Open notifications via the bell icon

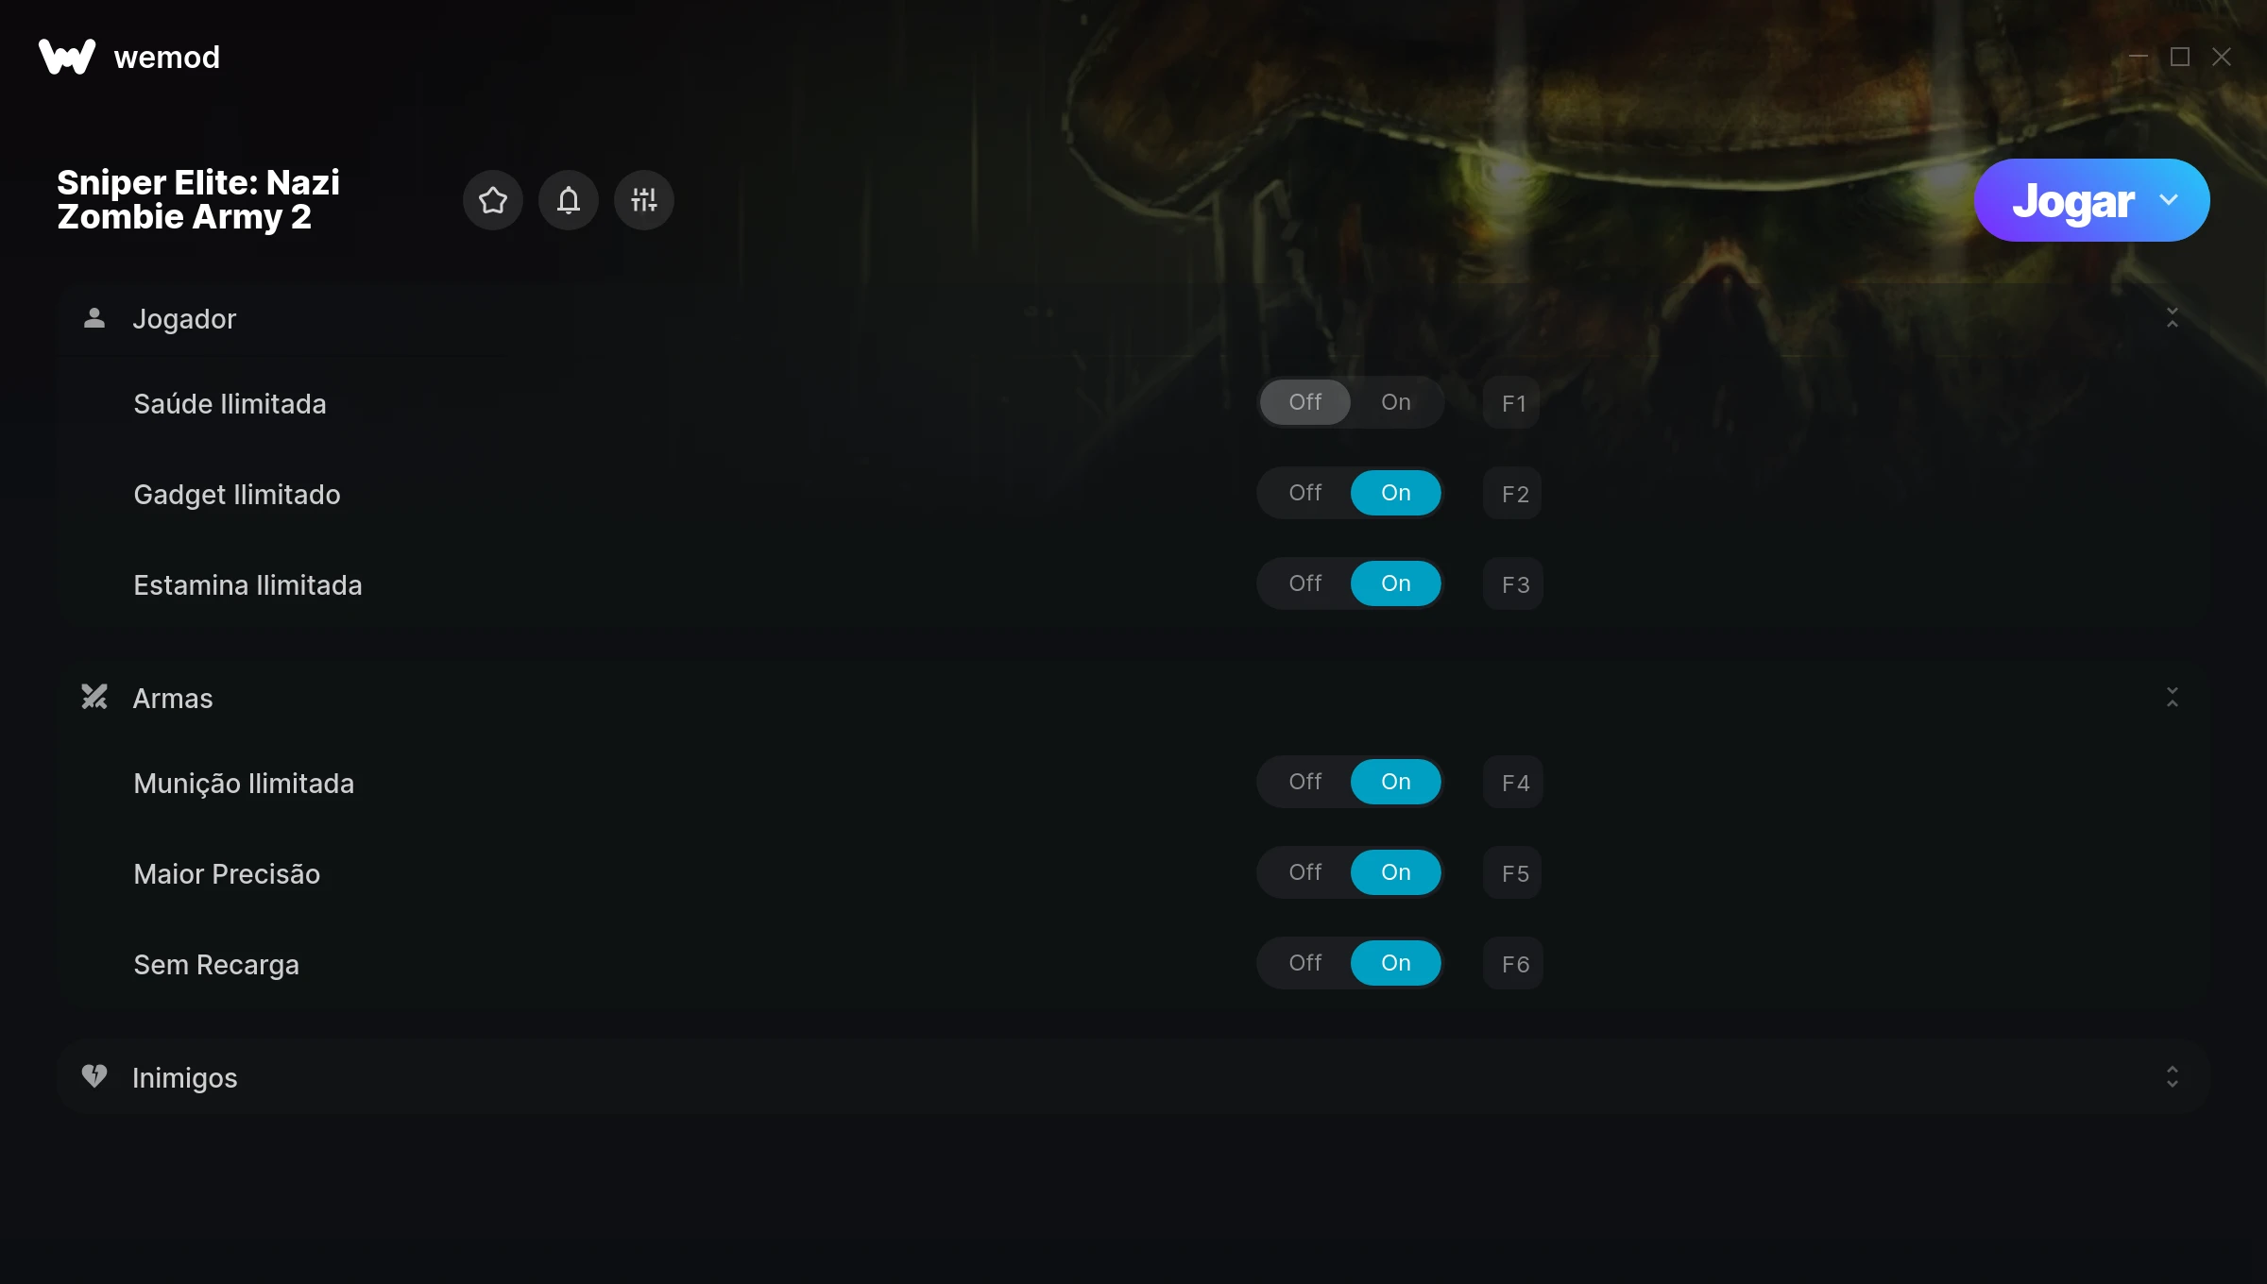(568, 200)
